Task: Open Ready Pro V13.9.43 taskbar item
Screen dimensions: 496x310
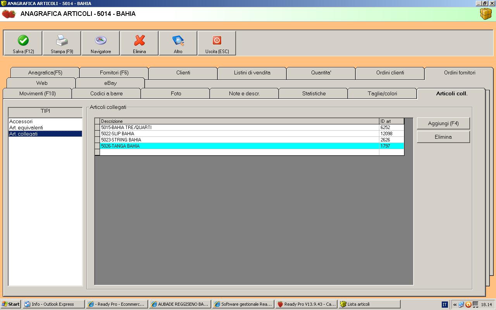Action: pyautogui.click(x=306, y=304)
